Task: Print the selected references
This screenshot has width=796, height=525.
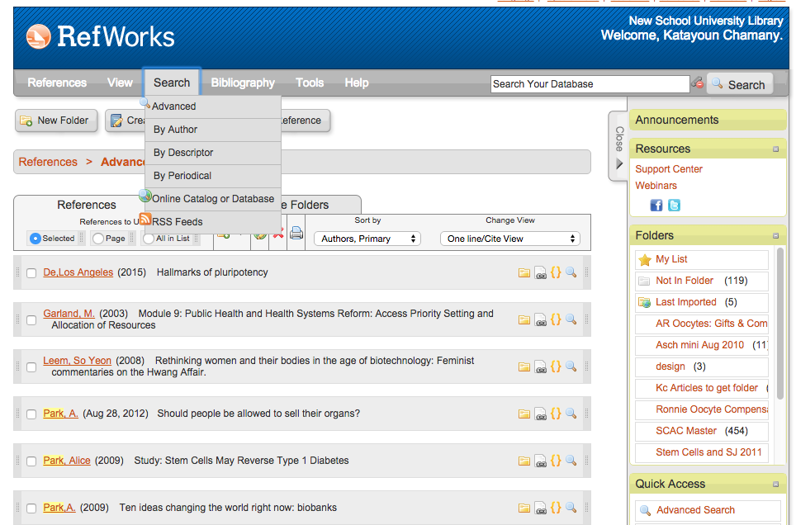Action: [x=296, y=234]
